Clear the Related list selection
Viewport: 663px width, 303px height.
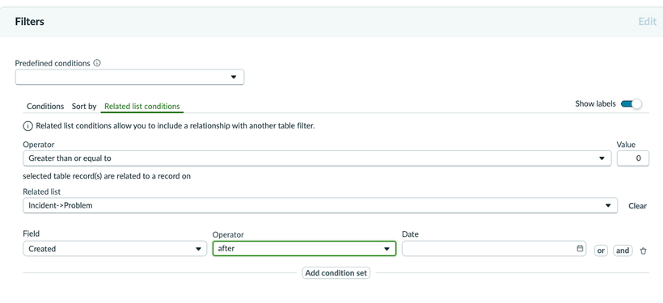tap(637, 206)
